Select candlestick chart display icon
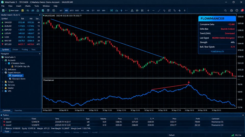245x137 pixels. click(117, 11)
